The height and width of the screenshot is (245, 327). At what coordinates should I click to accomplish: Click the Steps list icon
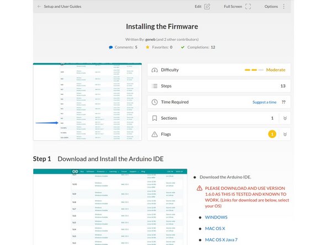pos(155,86)
